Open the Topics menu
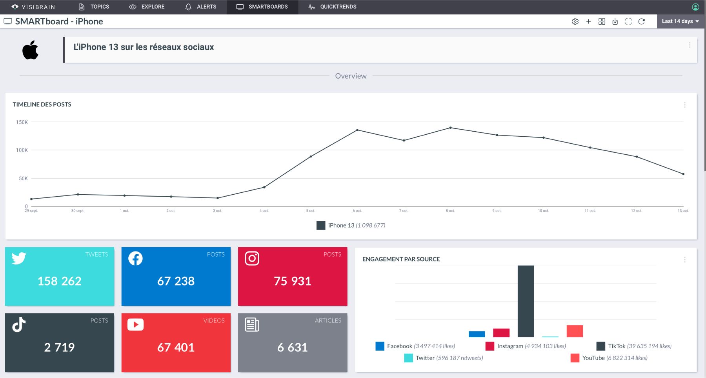 click(x=94, y=7)
